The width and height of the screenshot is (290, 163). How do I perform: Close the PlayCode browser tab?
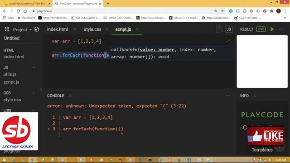100,4
